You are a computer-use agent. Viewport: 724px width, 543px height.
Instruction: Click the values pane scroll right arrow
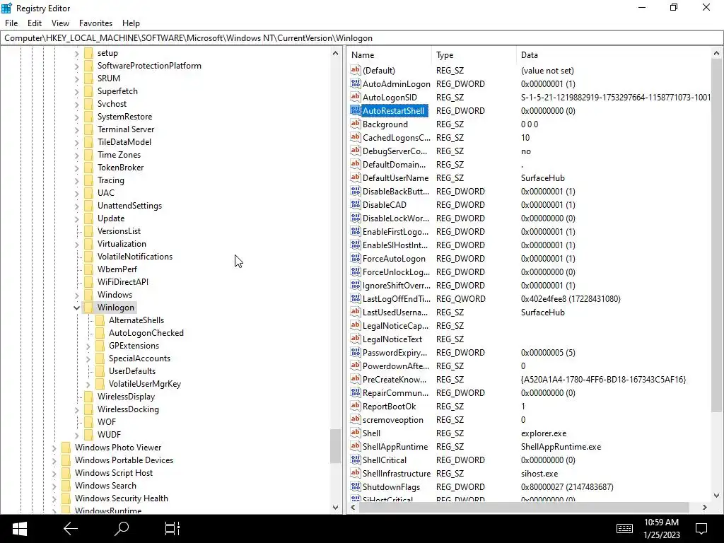[705, 507]
